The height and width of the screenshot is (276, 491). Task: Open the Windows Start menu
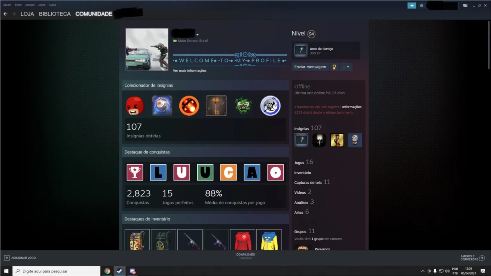click(x=6, y=271)
